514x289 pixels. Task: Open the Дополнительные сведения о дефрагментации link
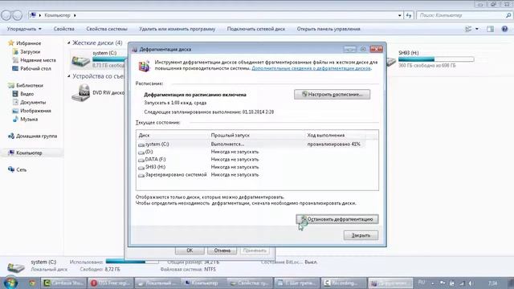(x=311, y=68)
